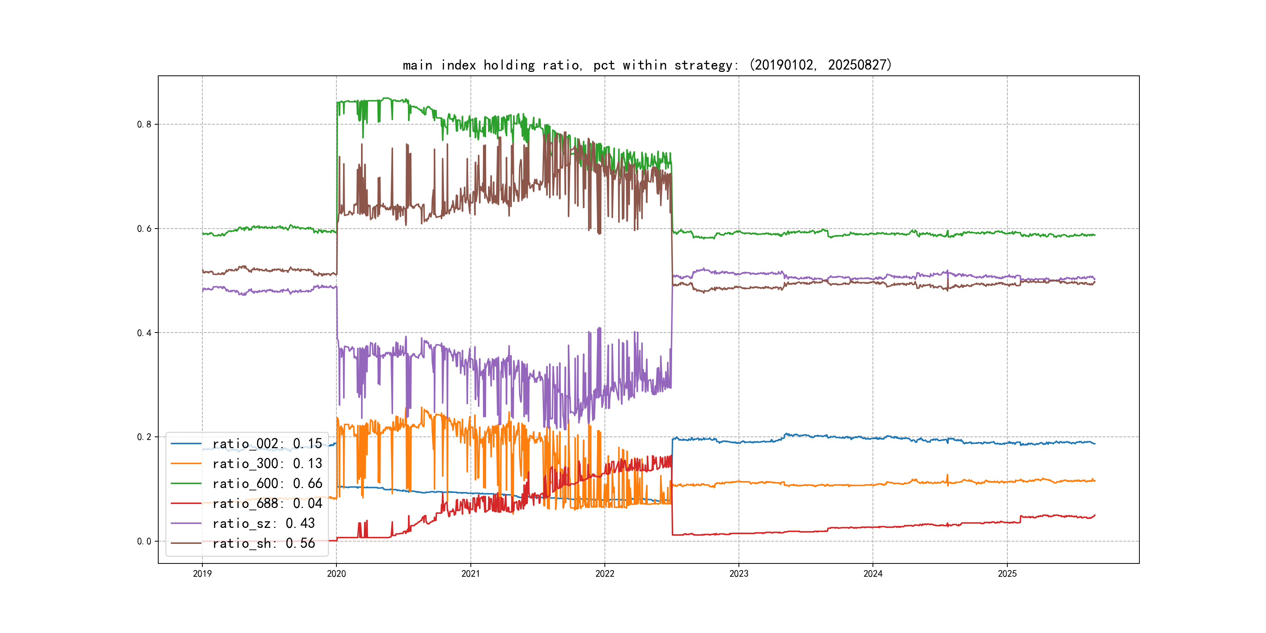Click the 0.8 y-axis tick label
Viewport: 1266px width, 633px height.
tap(144, 124)
